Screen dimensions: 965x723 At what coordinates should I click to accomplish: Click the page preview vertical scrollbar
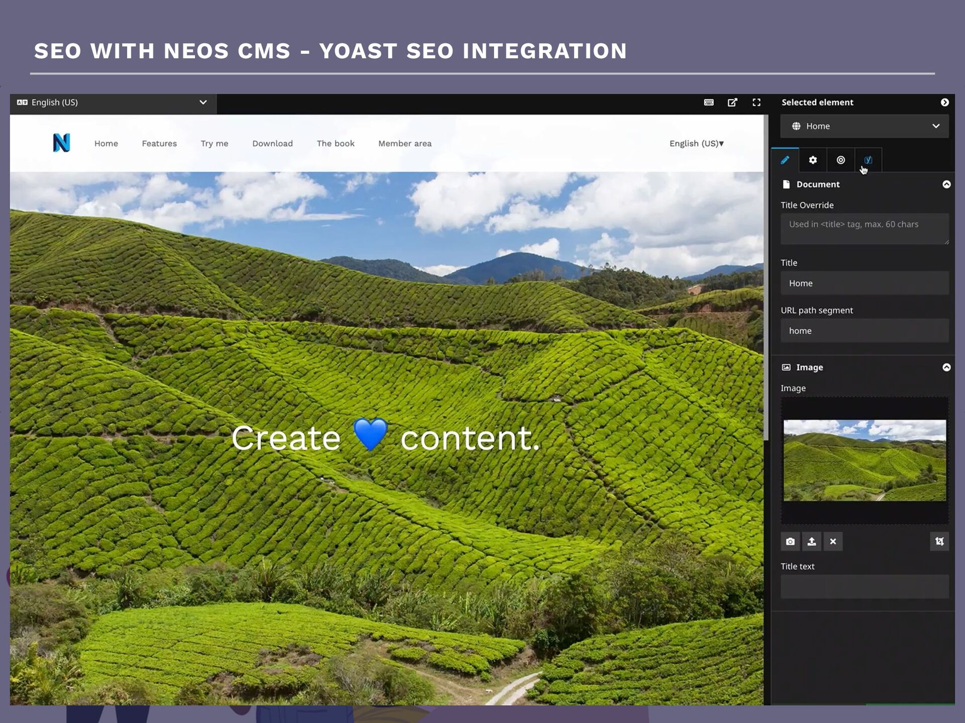[x=766, y=278]
